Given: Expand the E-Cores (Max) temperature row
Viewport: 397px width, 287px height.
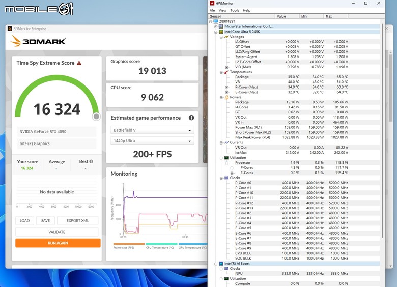Looking at the screenshot, I should click(x=226, y=93).
